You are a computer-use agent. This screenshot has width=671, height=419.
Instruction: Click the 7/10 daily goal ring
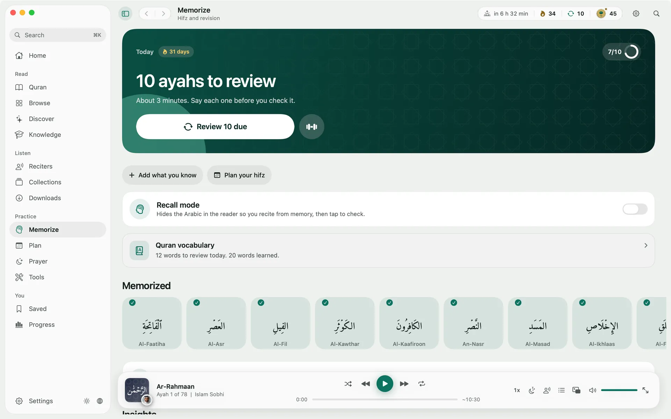click(622, 52)
